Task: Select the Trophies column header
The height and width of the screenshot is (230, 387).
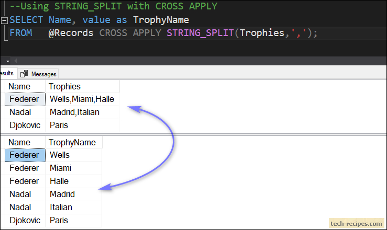Action: click(82, 86)
